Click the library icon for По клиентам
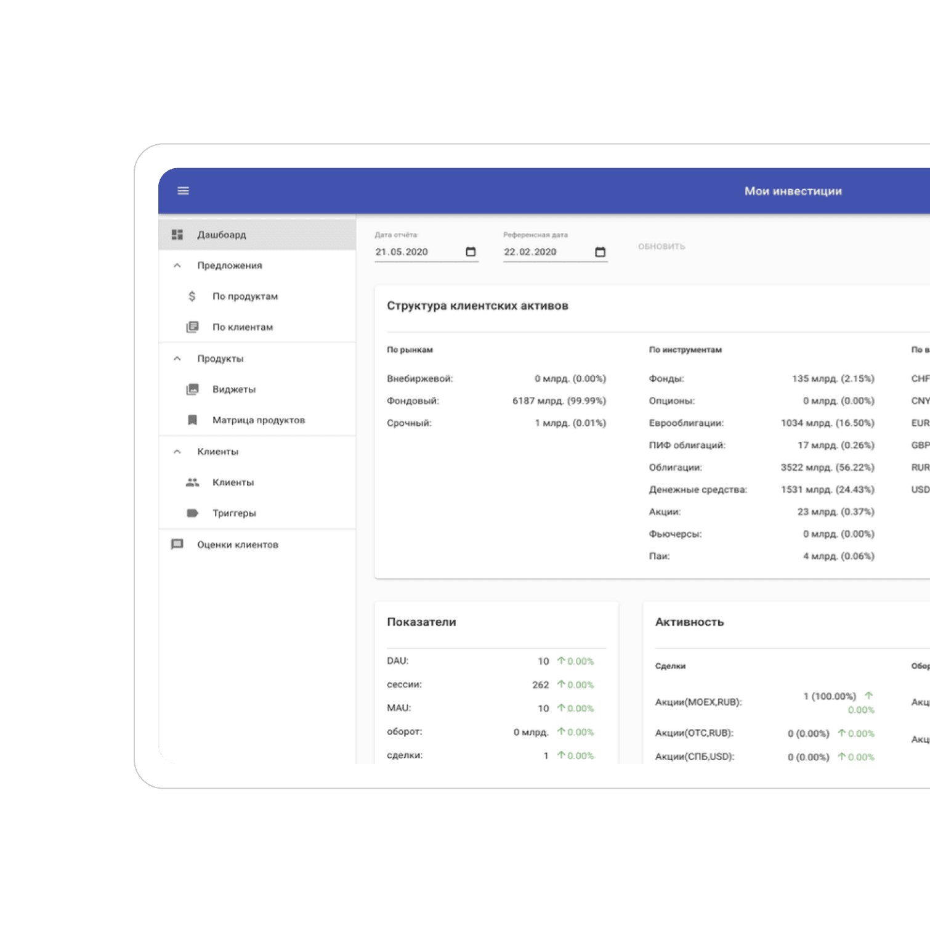The height and width of the screenshot is (931, 930). point(192,327)
